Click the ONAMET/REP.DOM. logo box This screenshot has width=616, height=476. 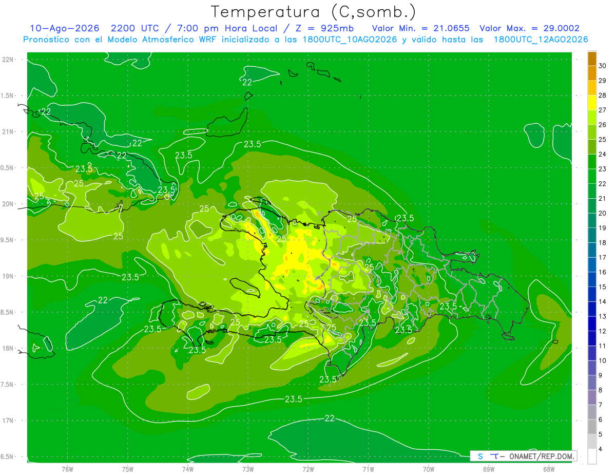pyautogui.click(x=523, y=456)
